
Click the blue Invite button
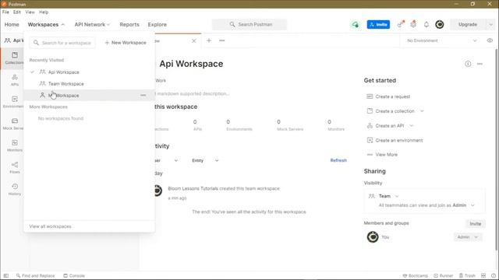378,24
